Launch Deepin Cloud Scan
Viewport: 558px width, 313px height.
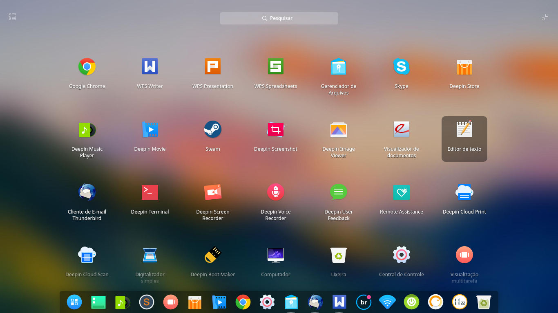tap(87, 255)
